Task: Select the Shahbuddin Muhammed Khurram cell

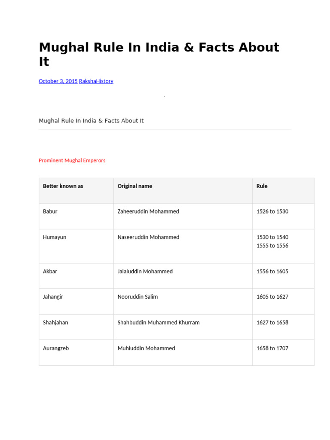Action: click(183, 327)
